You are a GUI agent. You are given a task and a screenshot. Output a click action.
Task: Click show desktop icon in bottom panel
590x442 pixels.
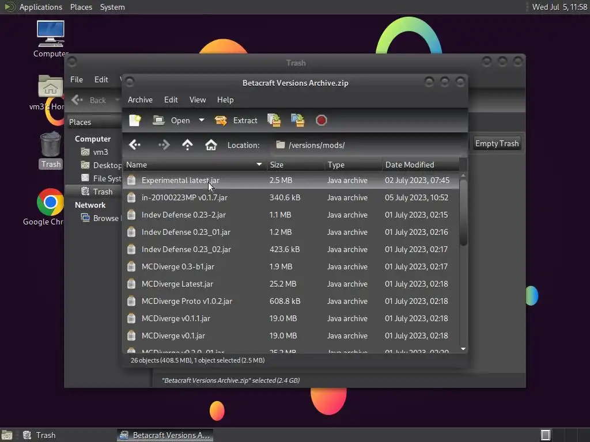click(7, 435)
